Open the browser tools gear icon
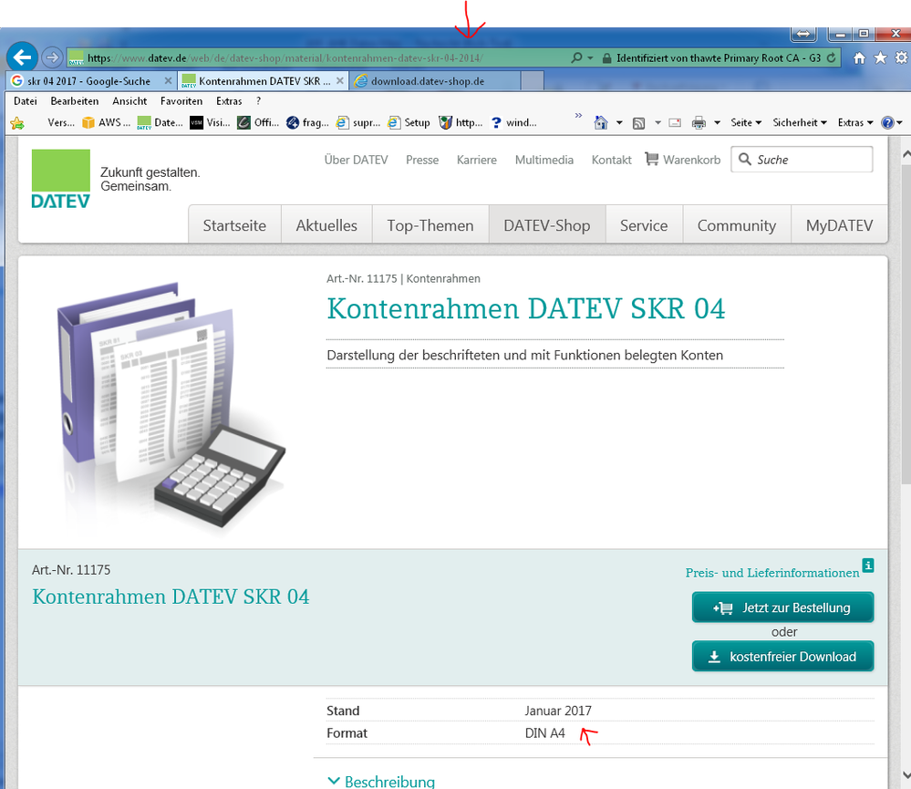 [x=900, y=57]
